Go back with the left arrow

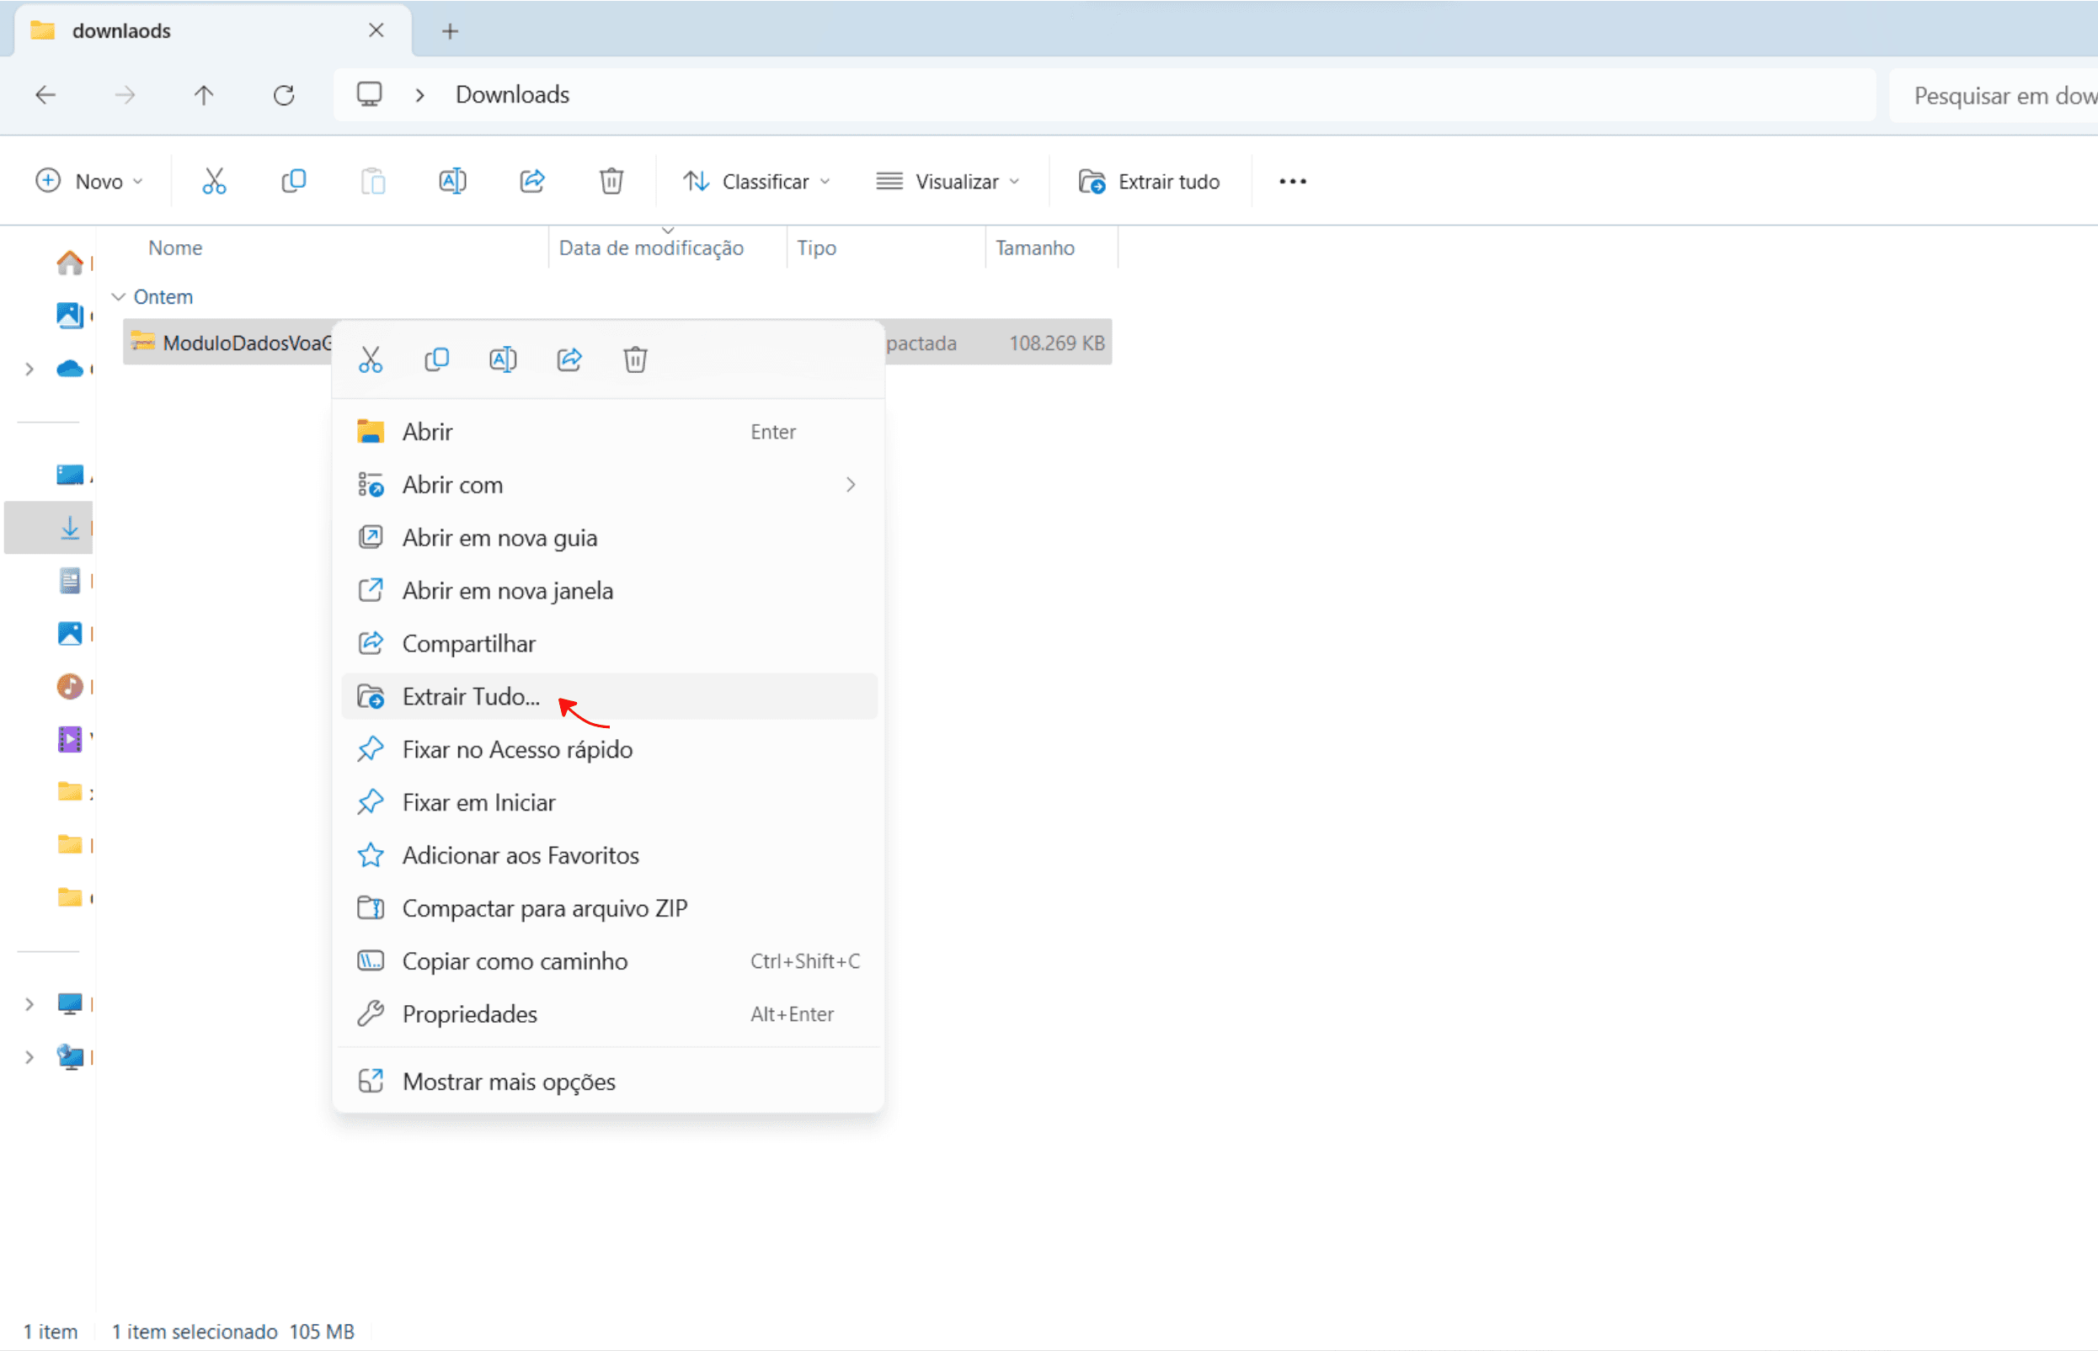pyautogui.click(x=45, y=95)
